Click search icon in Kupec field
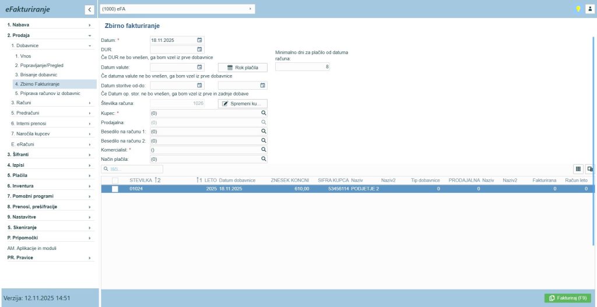Viewport: 597px width, 307px height. point(264,112)
